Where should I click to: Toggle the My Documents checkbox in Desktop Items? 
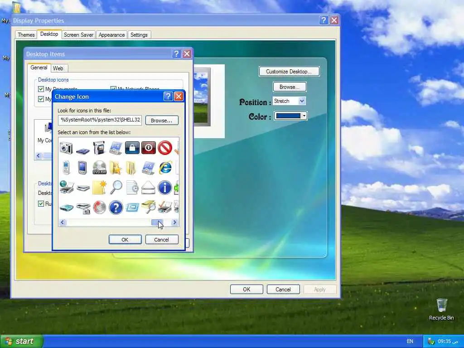[x=41, y=89]
